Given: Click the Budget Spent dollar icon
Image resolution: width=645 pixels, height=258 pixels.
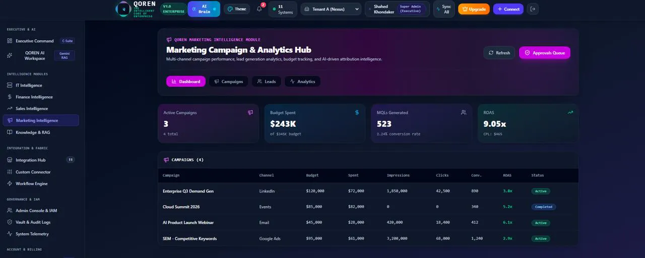Looking at the screenshot, I should click(357, 113).
